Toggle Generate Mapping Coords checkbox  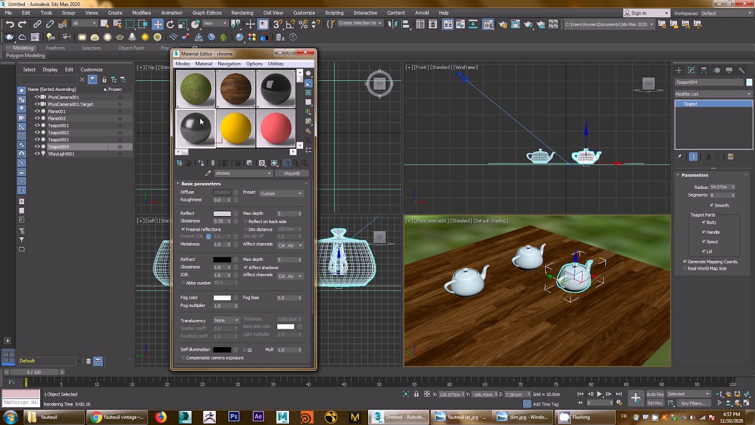point(685,261)
